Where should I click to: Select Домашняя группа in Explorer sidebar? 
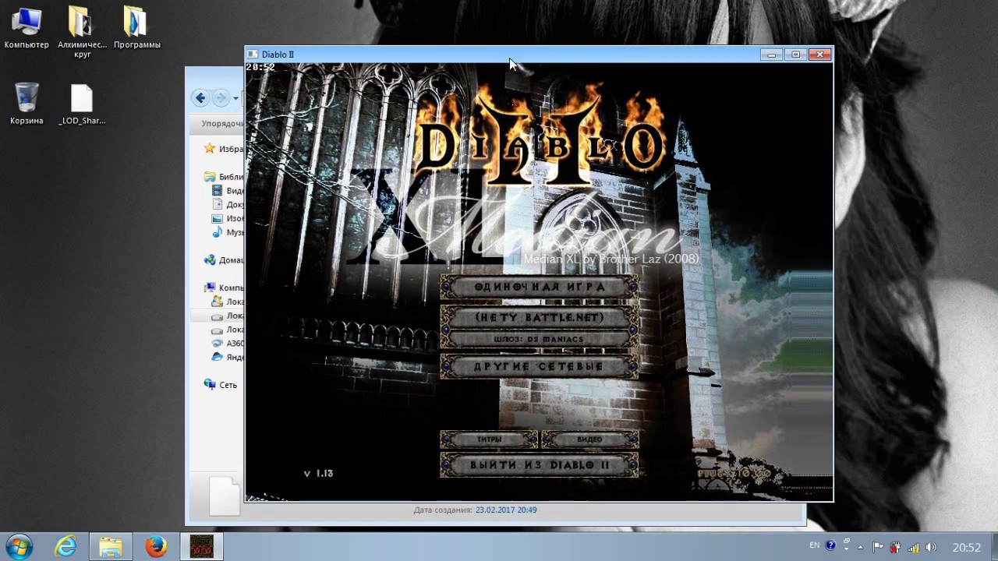224,260
